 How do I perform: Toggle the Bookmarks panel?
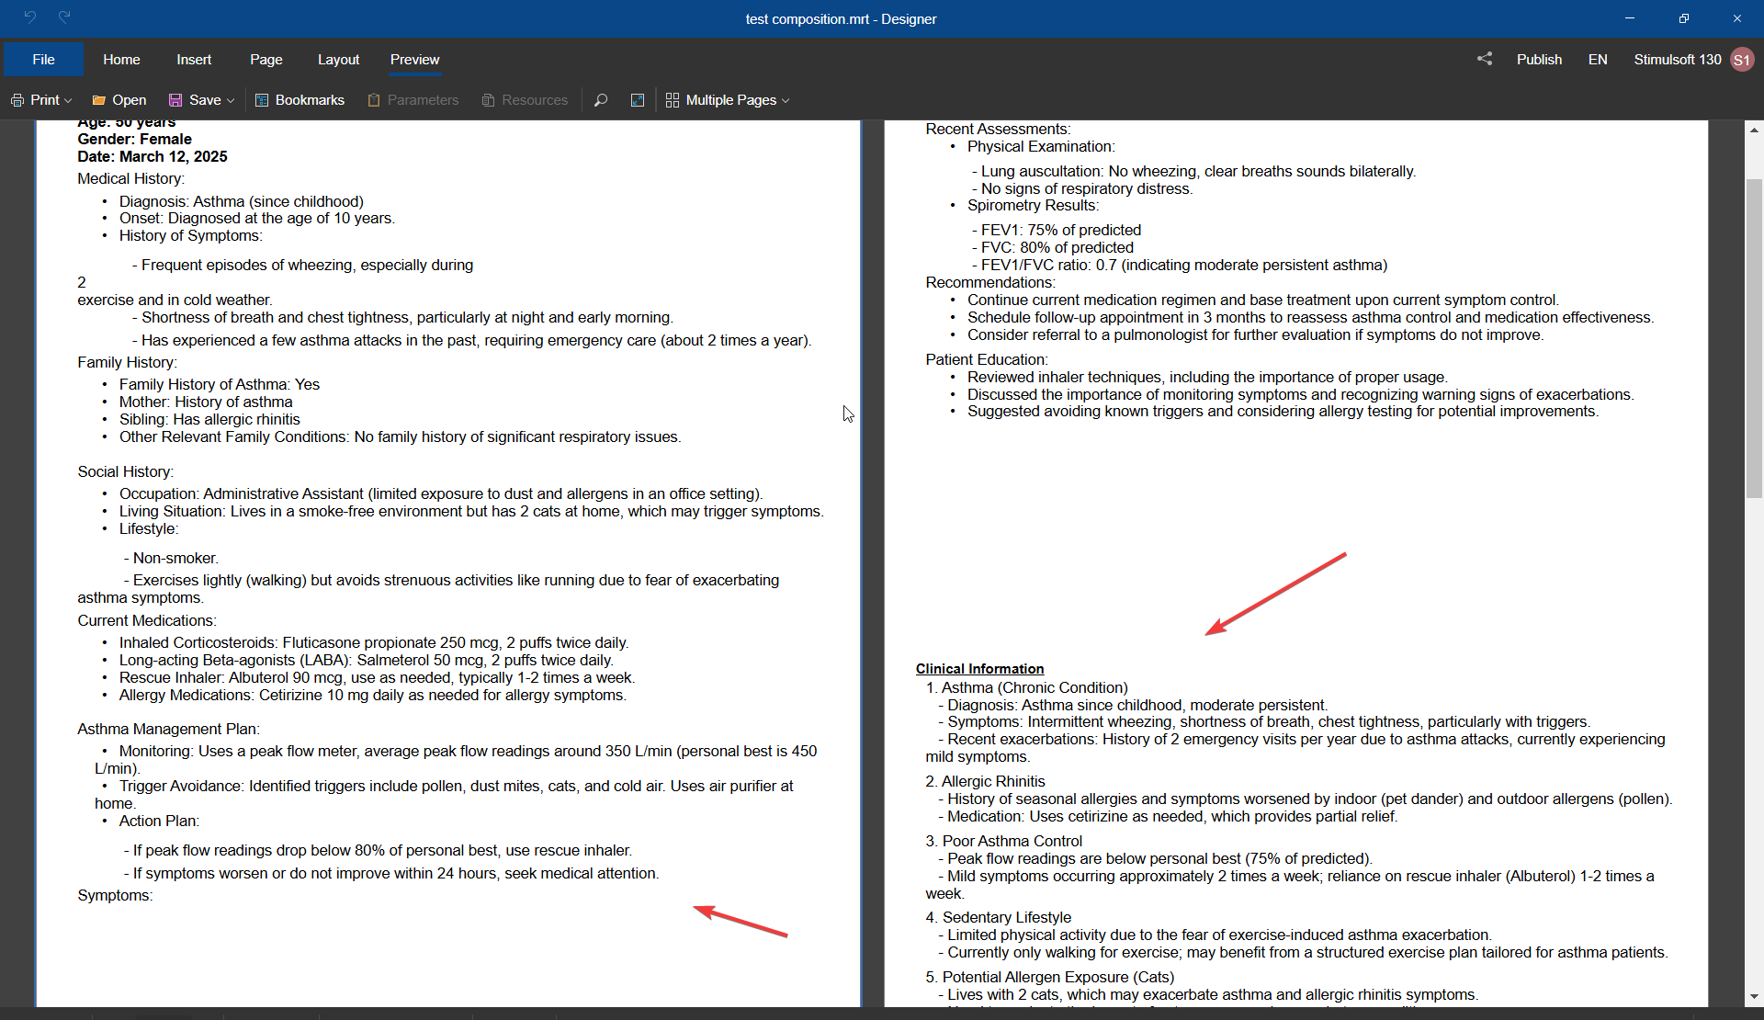coord(300,99)
